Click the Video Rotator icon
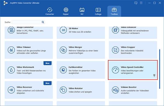Image resolution: width=164 pixels, height=106 pixels. click(63, 90)
